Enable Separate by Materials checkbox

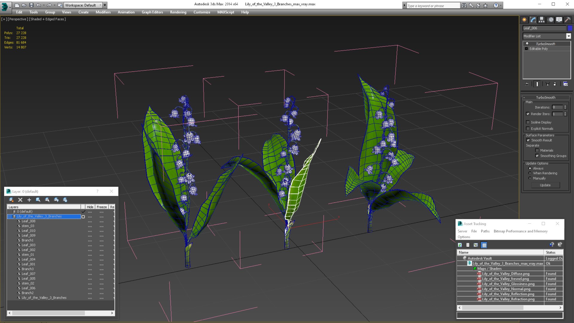click(x=537, y=150)
